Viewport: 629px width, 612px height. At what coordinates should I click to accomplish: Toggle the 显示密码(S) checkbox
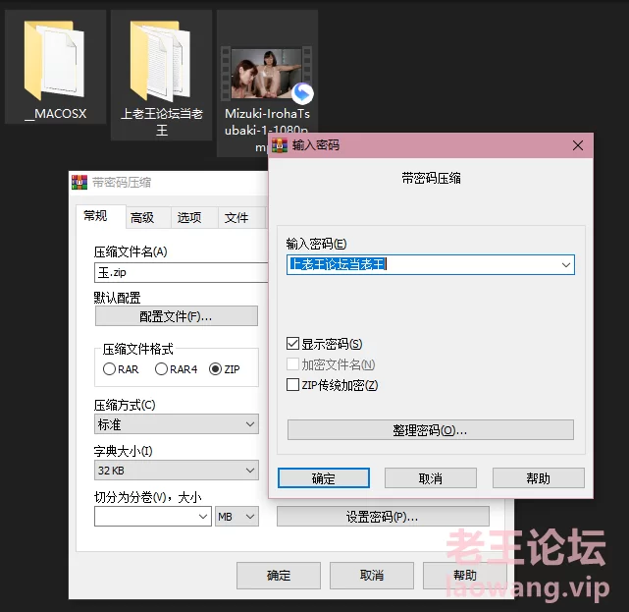(292, 344)
